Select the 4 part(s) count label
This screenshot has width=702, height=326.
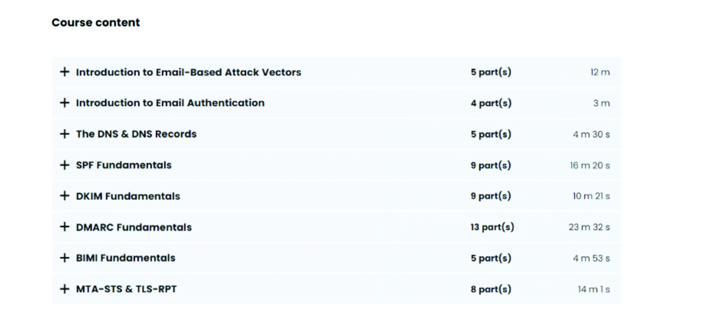(x=491, y=103)
